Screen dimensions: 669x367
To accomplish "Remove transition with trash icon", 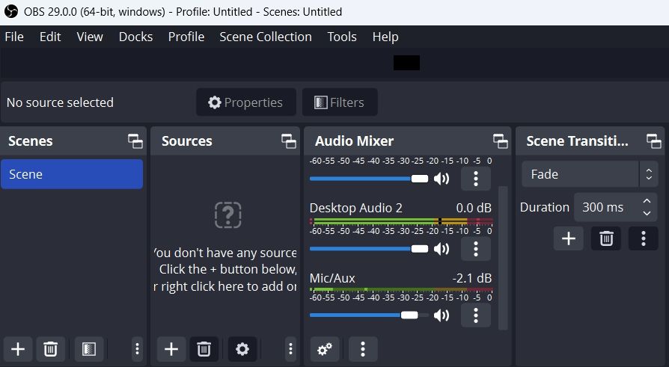I will 606,238.
